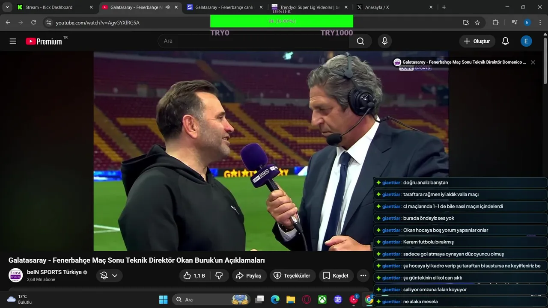The width and height of the screenshot is (548, 308).
Task: Click the Chrome address bar URL
Action: click(x=98, y=23)
